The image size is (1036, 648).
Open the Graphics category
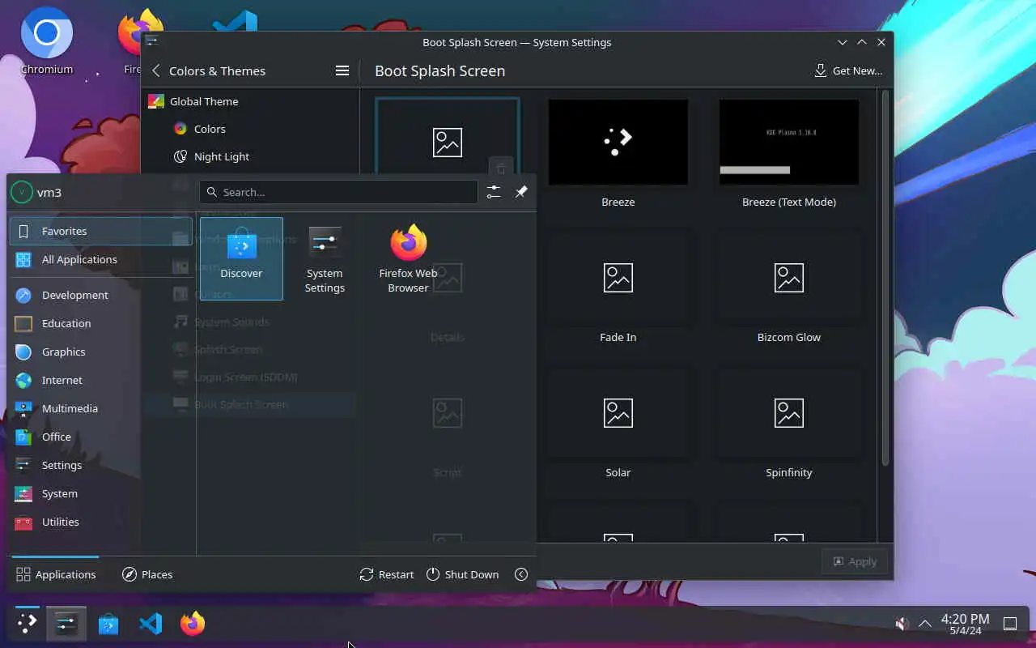pyautogui.click(x=101, y=352)
